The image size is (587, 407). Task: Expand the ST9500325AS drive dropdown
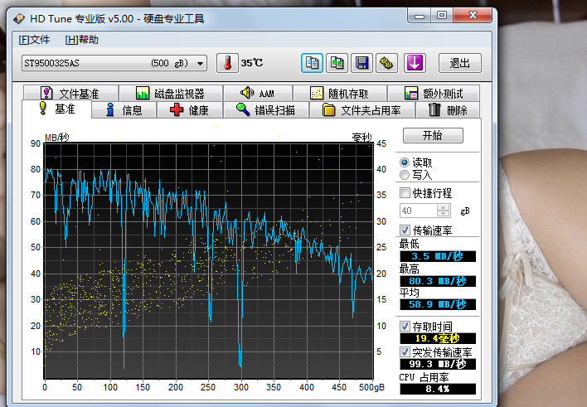pos(201,63)
